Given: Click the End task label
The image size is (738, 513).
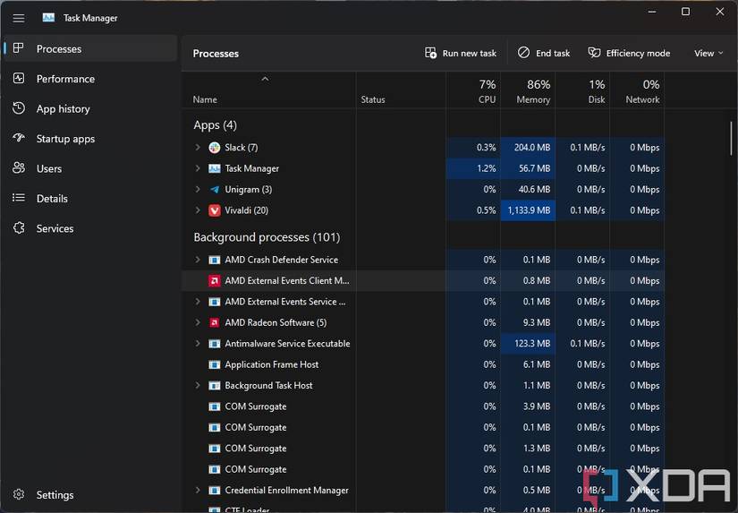Looking at the screenshot, I should (553, 53).
